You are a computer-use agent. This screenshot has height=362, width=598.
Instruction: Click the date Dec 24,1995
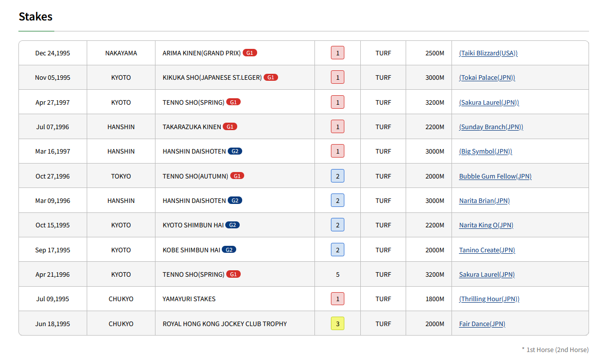pyautogui.click(x=53, y=53)
